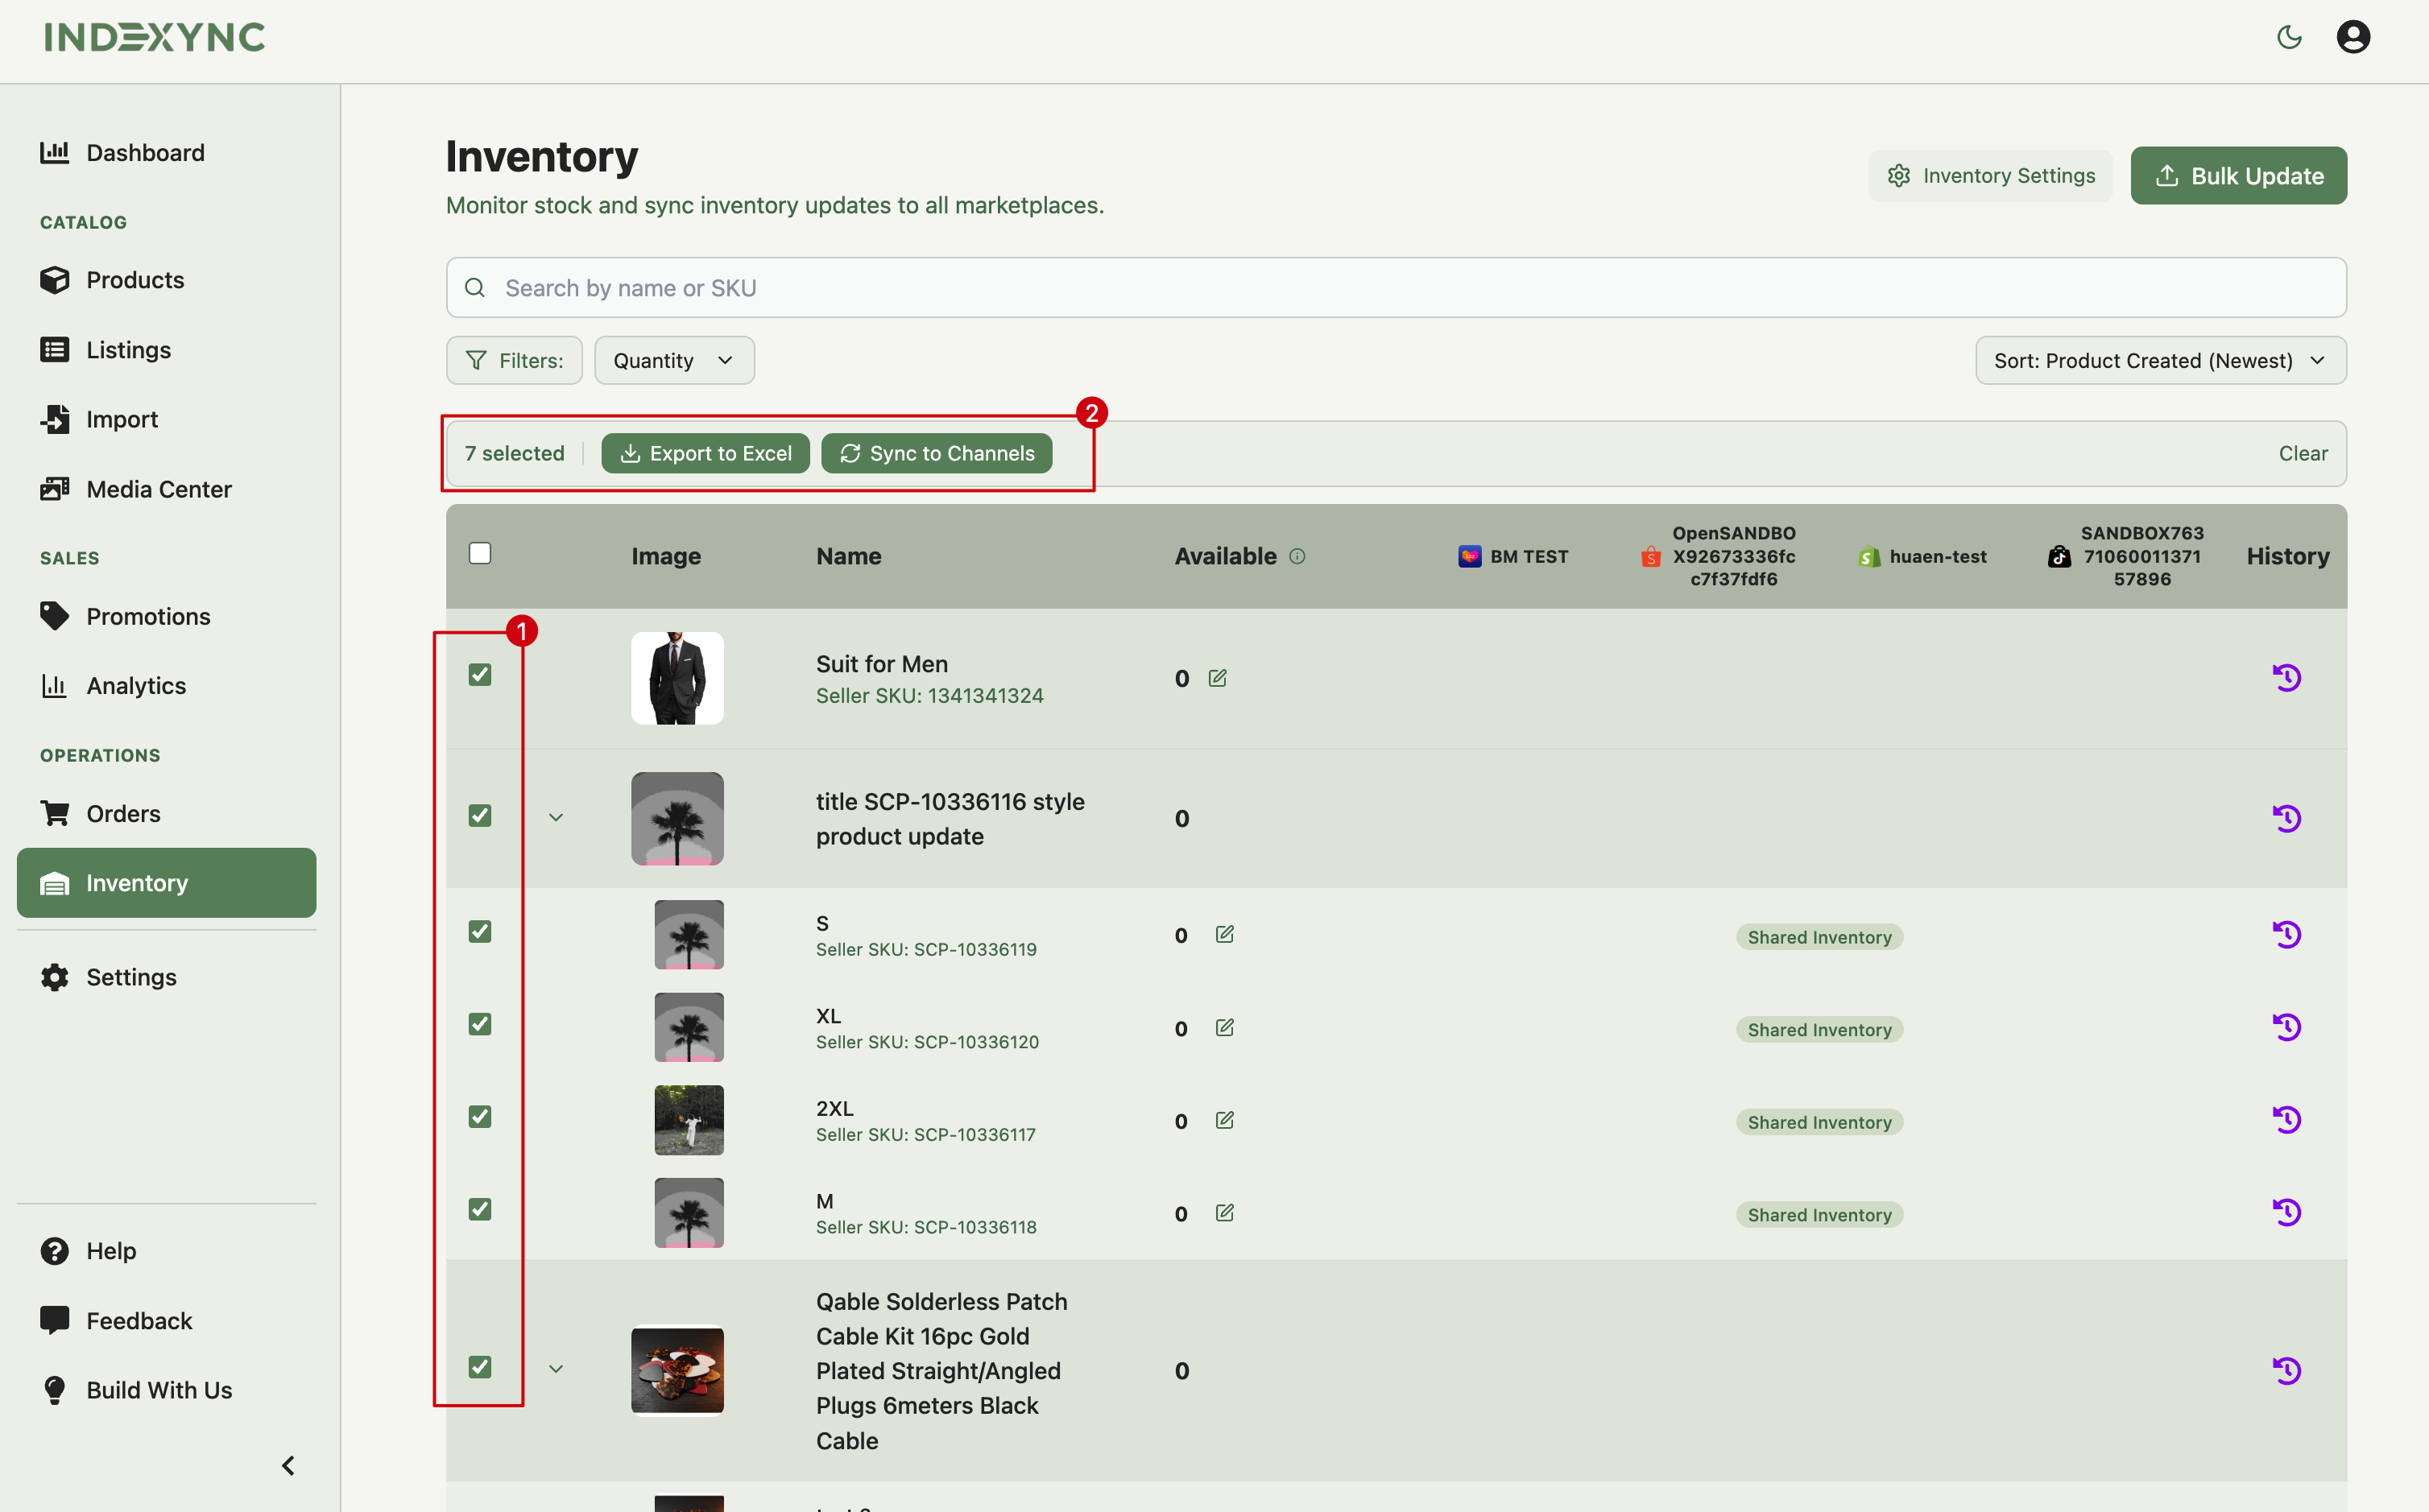The image size is (2429, 1512).
Task: Edit quantity for SKU SCP-10336120
Action: (x=1224, y=1027)
